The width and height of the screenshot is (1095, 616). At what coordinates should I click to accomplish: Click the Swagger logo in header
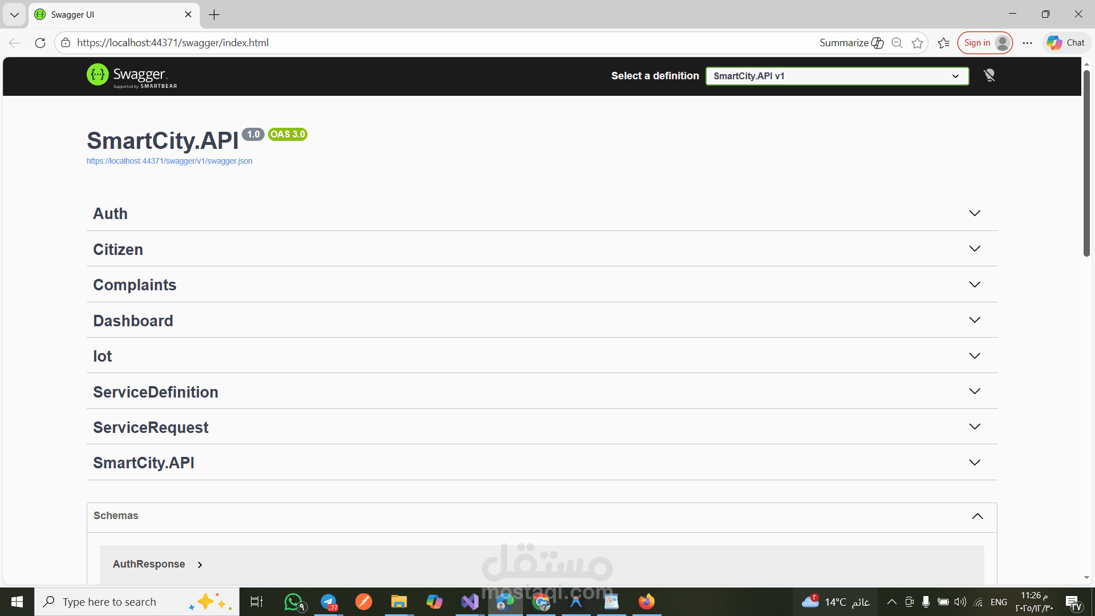point(132,76)
